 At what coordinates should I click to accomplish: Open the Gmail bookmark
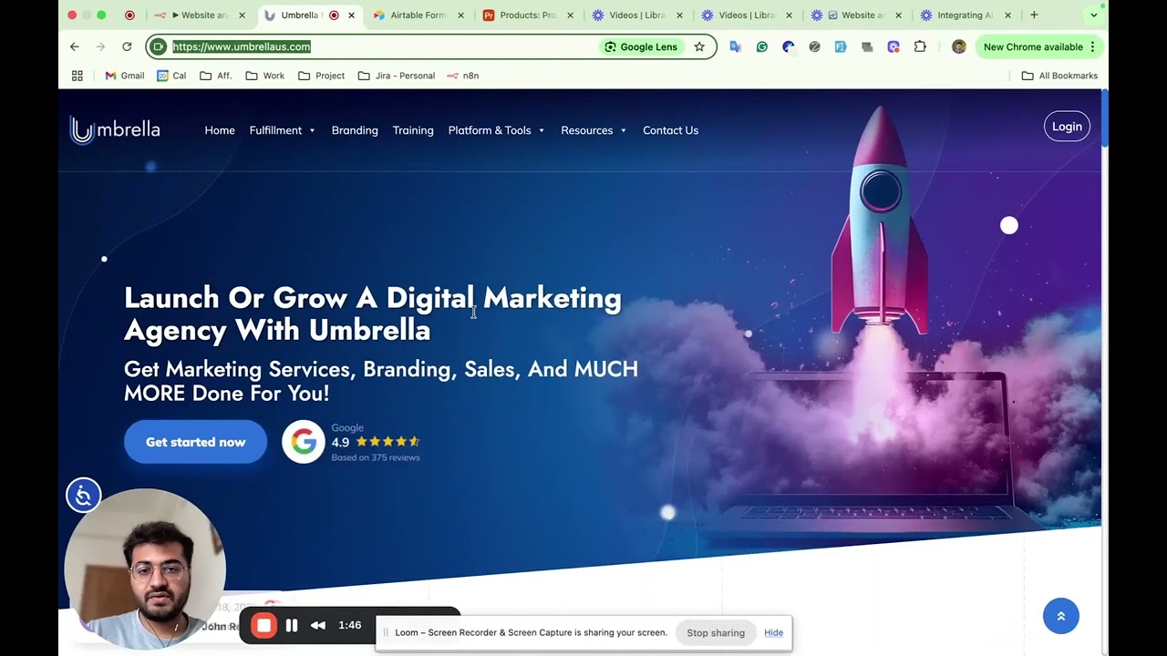pos(125,76)
